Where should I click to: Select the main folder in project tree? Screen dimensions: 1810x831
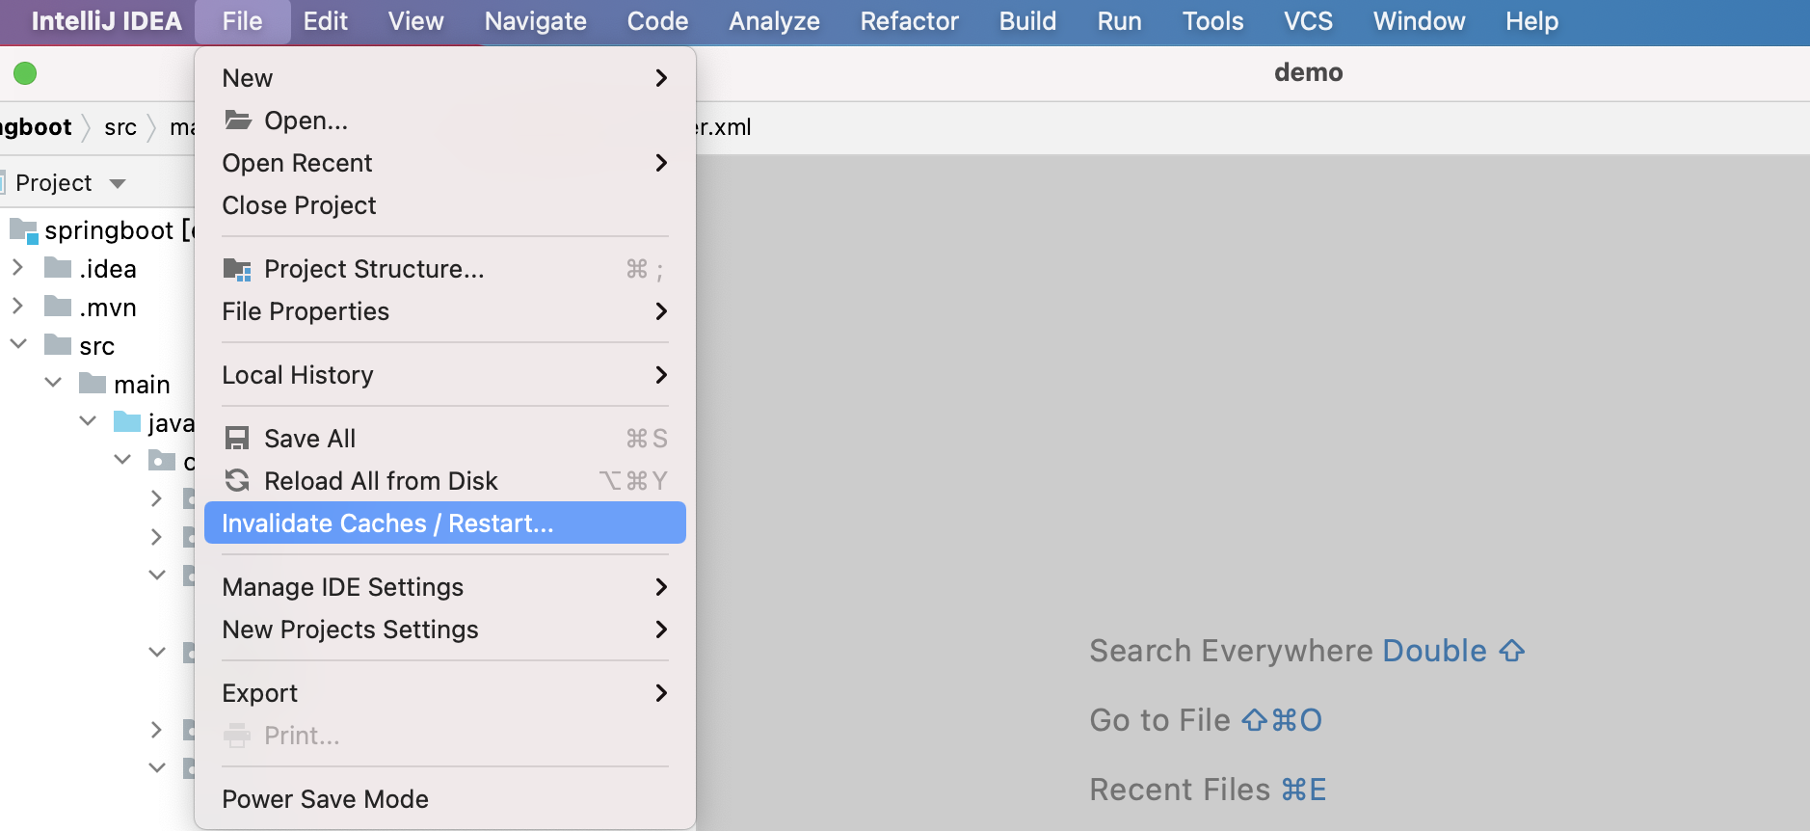(x=142, y=385)
